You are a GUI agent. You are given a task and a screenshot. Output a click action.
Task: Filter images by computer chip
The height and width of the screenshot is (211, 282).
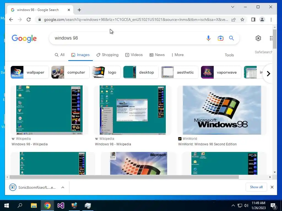click(70, 72)
